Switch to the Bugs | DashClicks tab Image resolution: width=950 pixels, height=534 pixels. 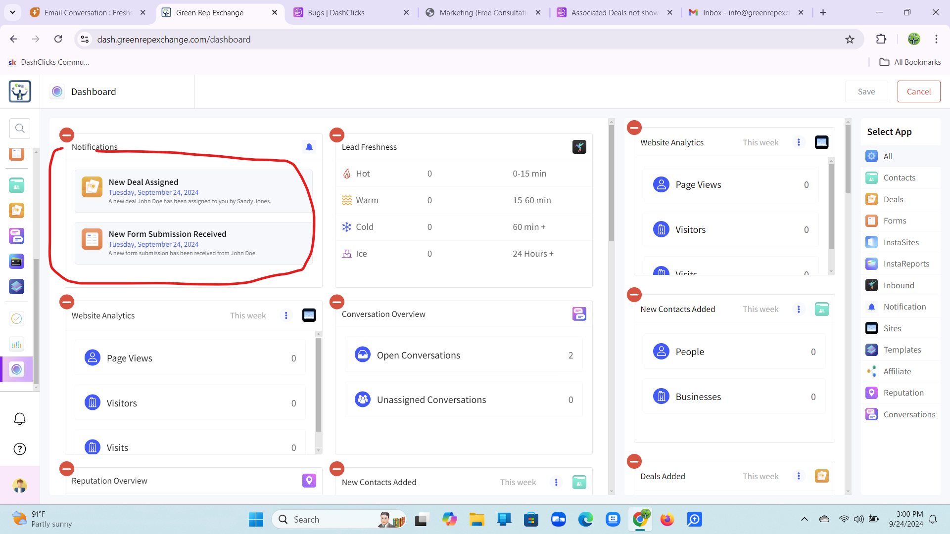[351, 13]
